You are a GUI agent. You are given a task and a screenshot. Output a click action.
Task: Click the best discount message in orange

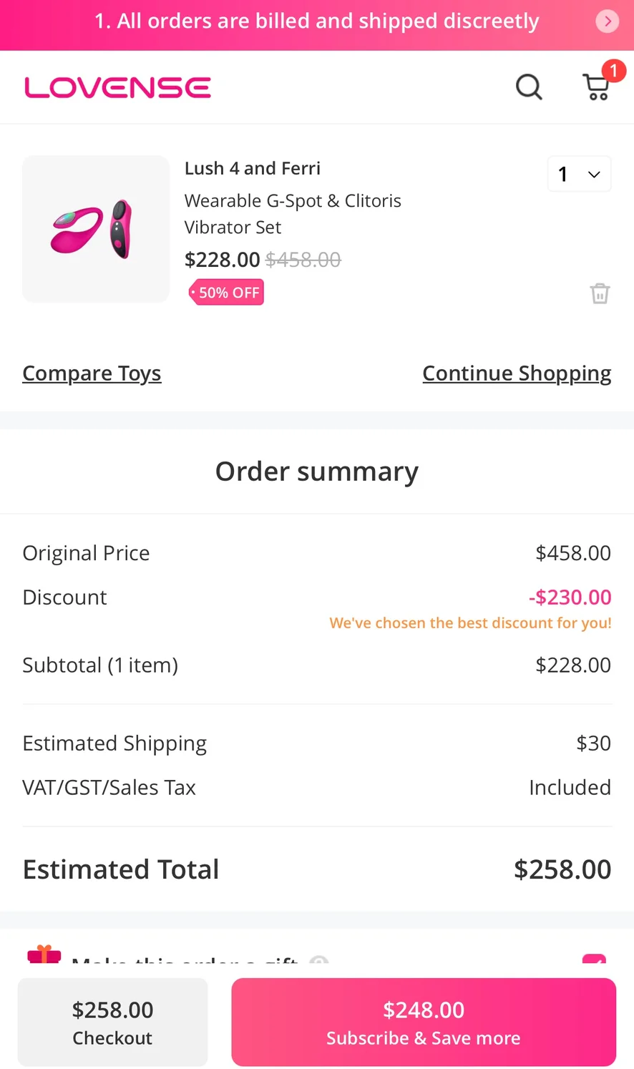click(470, 623)
